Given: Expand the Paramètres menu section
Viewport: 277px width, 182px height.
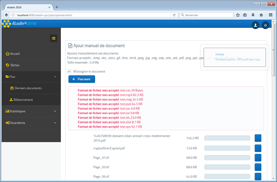Looking at the screenshot, I should 31,123.
